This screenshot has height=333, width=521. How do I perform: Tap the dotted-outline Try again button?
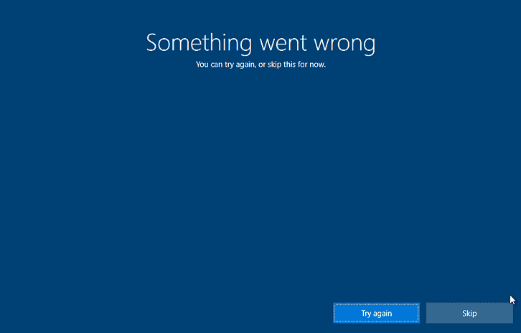[x=376, y=313]
